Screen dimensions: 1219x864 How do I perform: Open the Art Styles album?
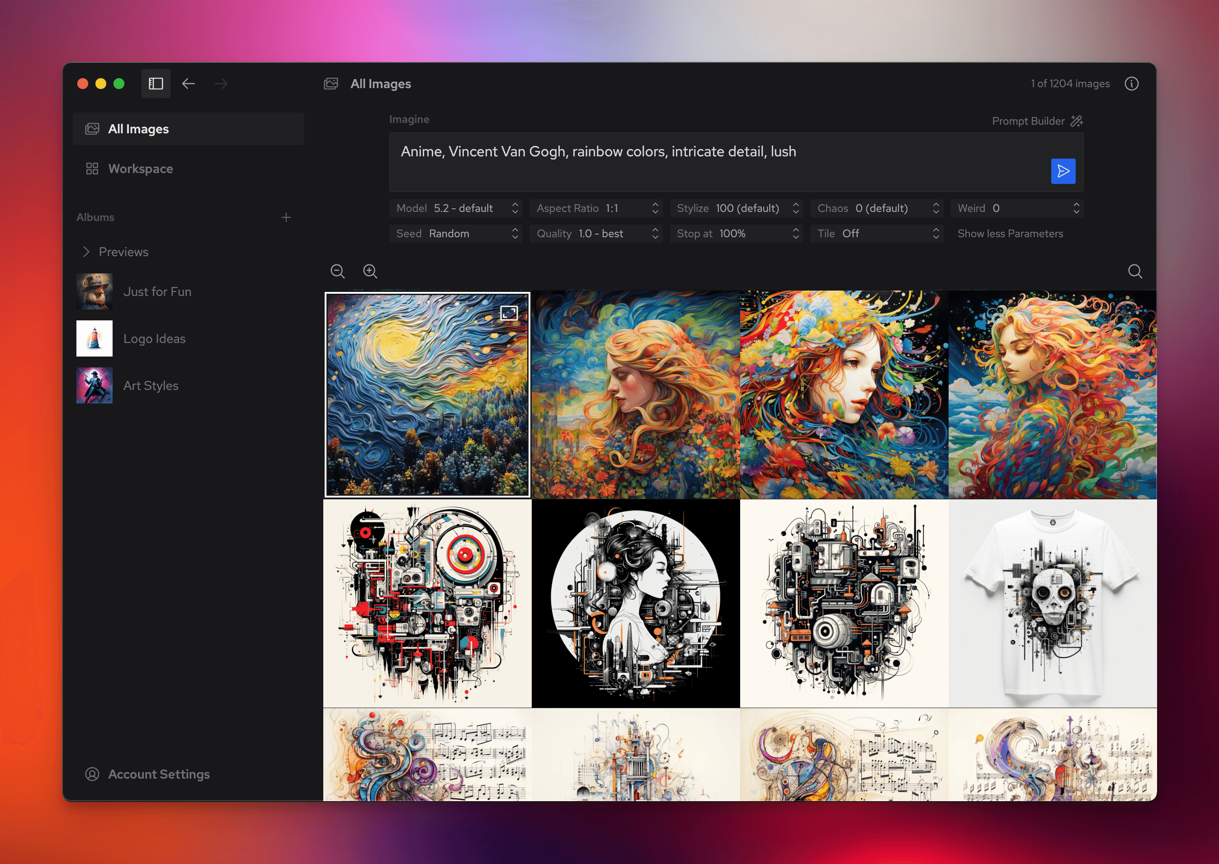click(151, 385)
